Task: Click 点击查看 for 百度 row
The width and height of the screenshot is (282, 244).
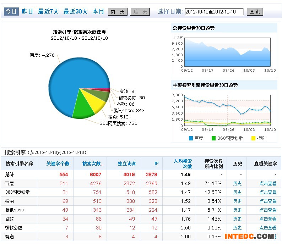Action: pyautogui.click(x=268, y=183)
